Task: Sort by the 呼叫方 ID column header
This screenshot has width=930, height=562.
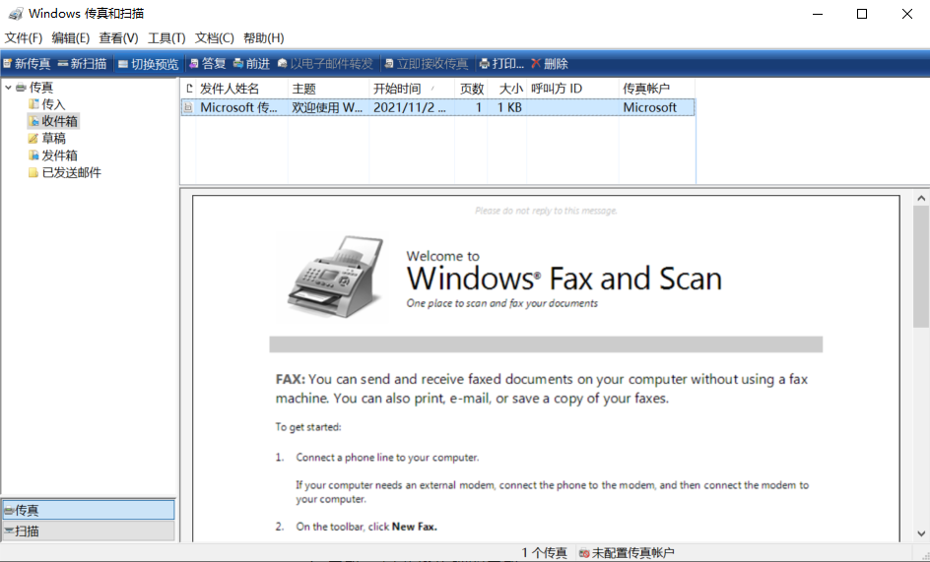Action: coord(572,89)
